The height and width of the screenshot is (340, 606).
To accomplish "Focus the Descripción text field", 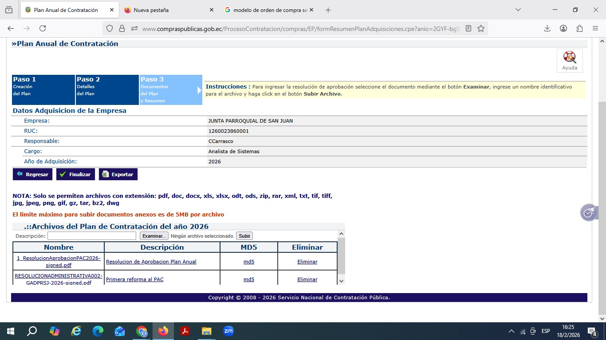I will coord(92,236).
